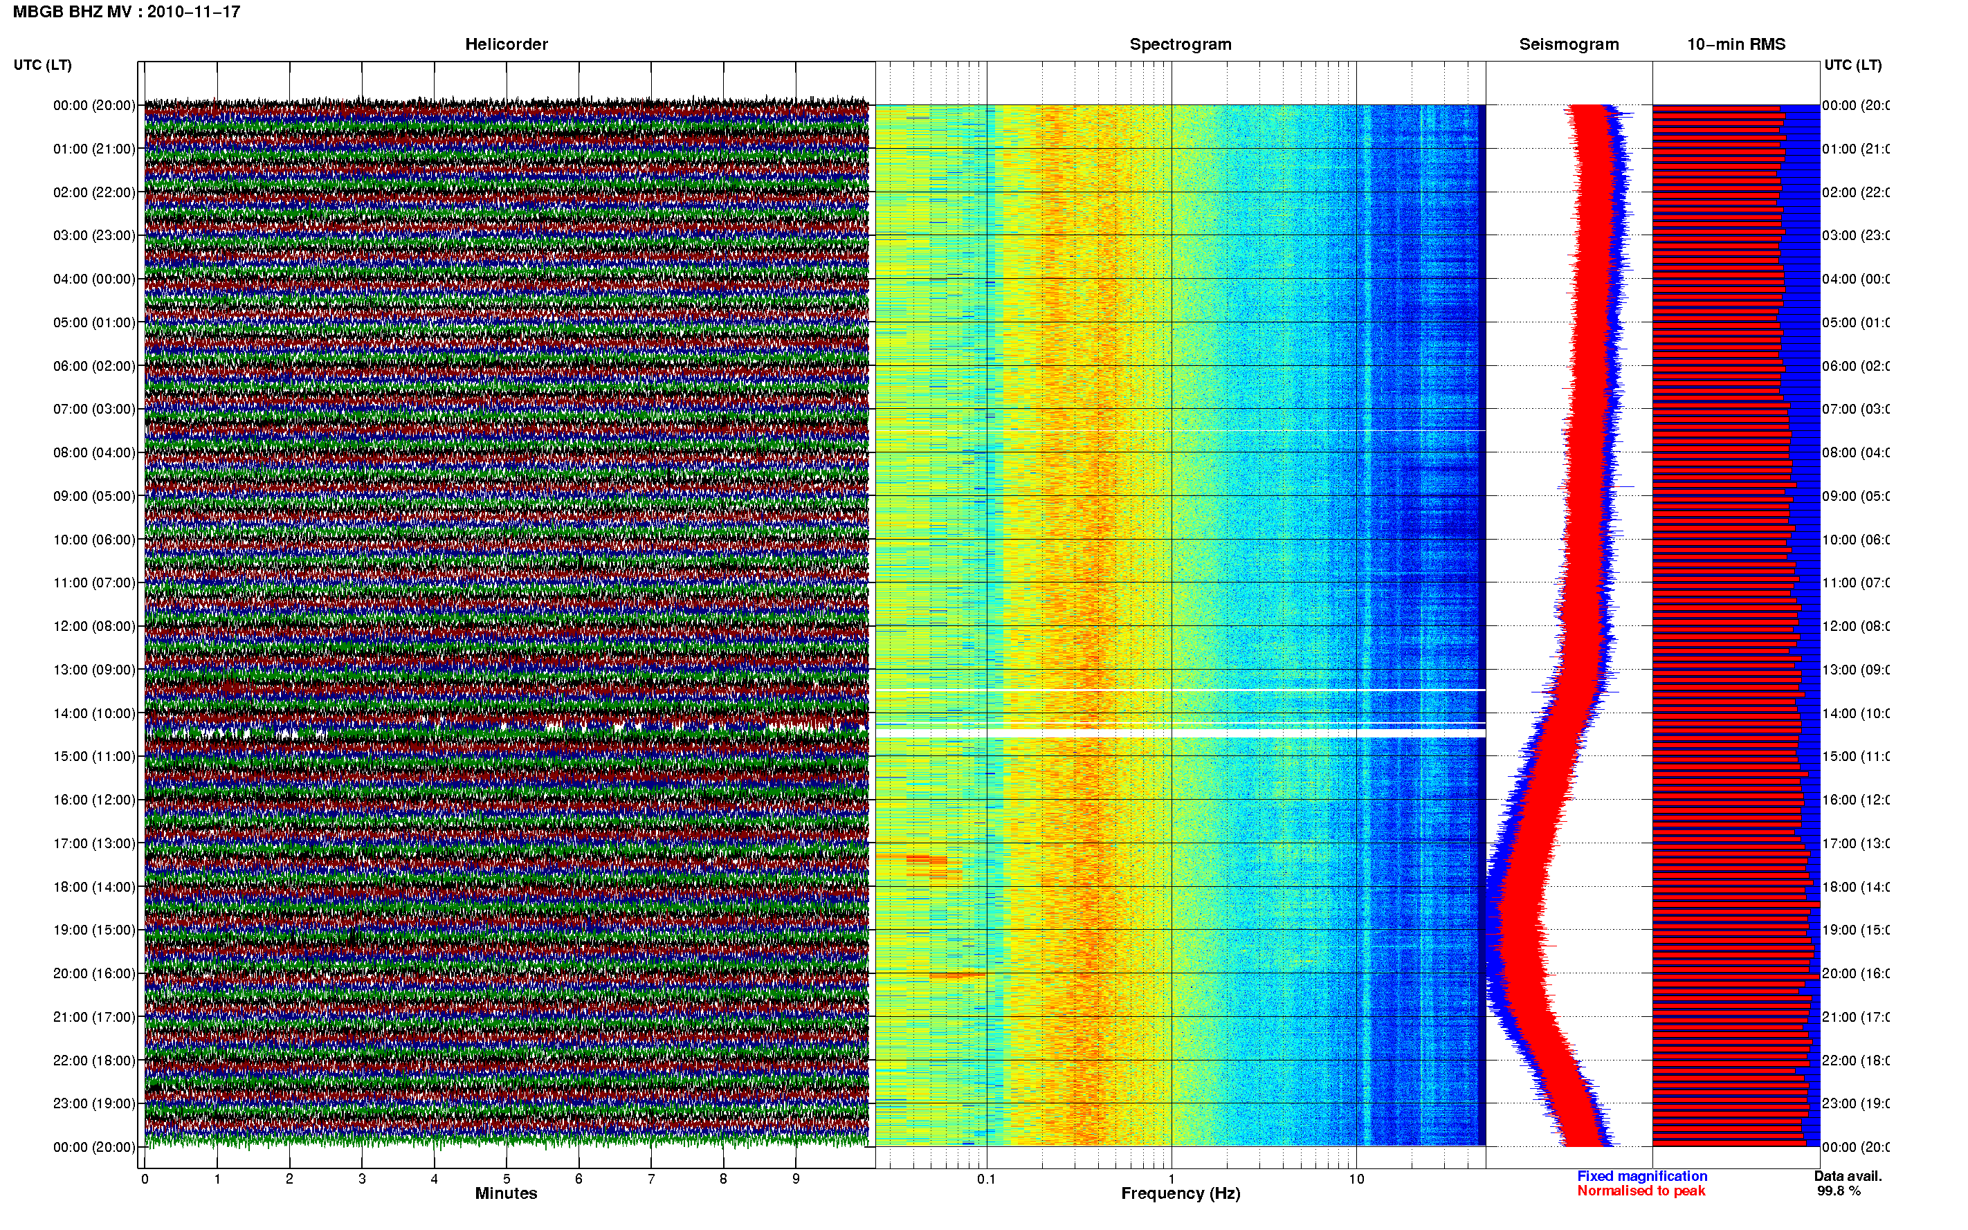Select the 'Helicorder' panel heading

(506, 44)
